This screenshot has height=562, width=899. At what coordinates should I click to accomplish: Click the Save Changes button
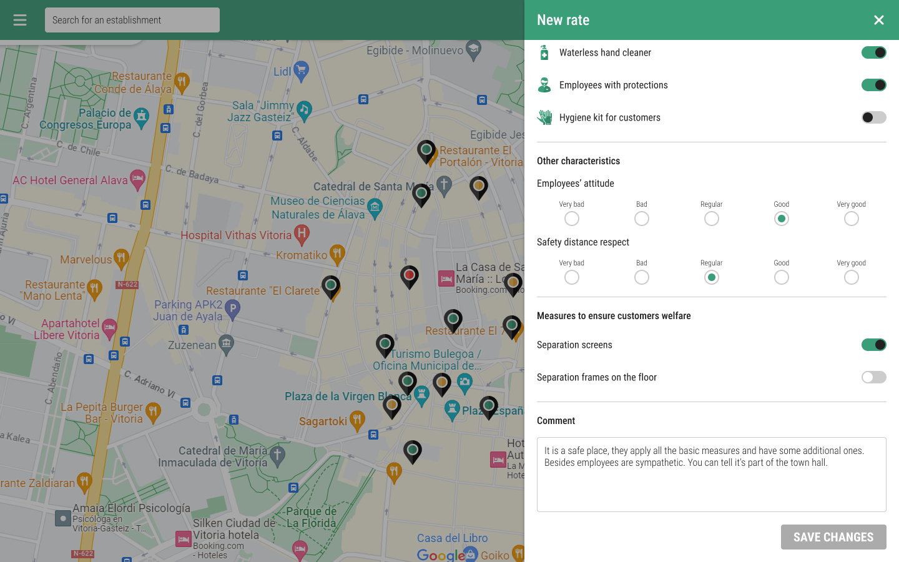point(833,537)
